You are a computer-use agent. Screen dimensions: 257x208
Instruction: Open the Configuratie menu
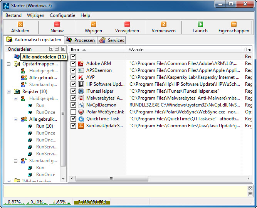pos(62,15)
